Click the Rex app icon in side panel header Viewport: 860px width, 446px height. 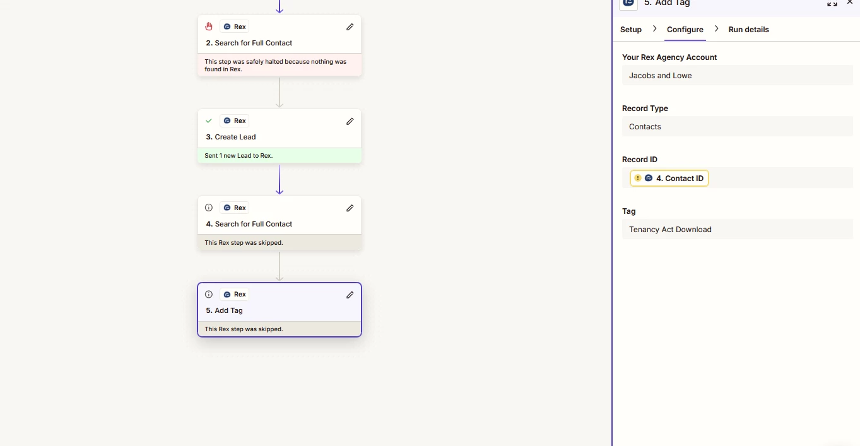tap(628, 3)
